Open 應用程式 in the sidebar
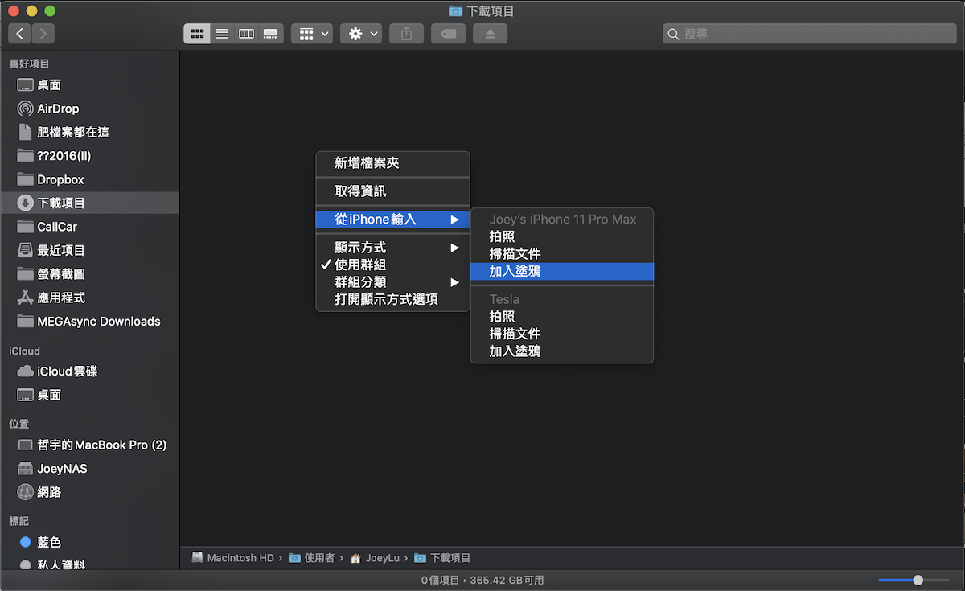 89,298
